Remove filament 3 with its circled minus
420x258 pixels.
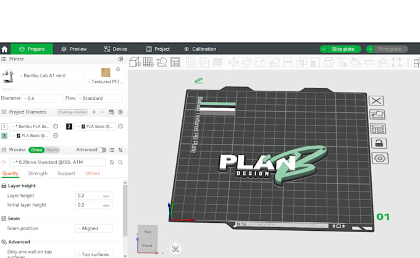click(56, 136)
